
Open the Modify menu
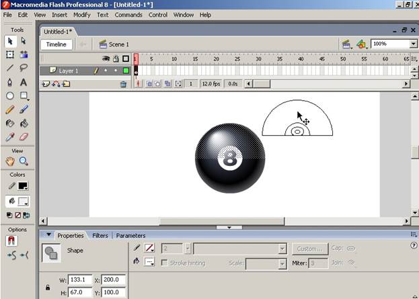(x=82, y=15)
